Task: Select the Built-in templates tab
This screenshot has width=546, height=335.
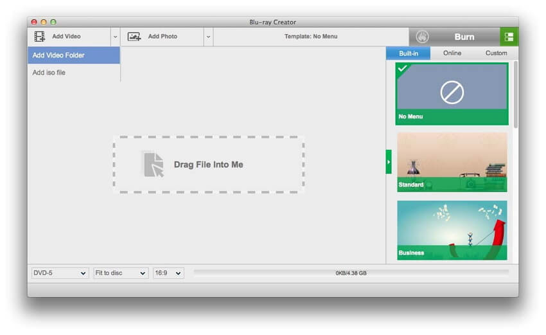Action: pos(408,53)
